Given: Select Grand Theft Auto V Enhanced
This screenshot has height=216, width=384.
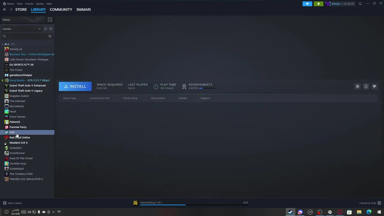Looking at the screenshot, I should (27, 85).
